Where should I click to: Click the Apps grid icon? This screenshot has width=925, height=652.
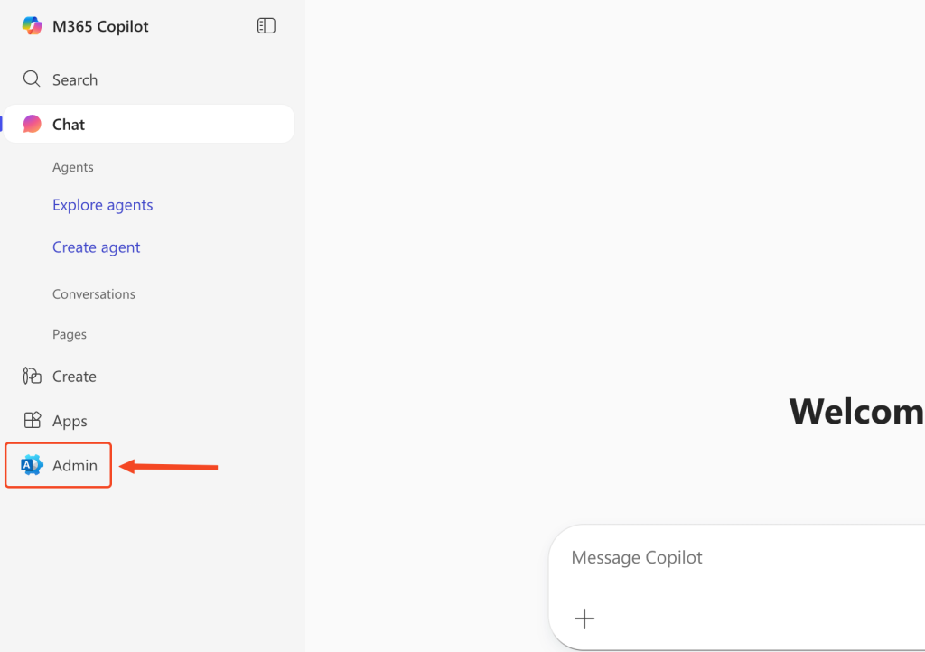coord(33,421)
